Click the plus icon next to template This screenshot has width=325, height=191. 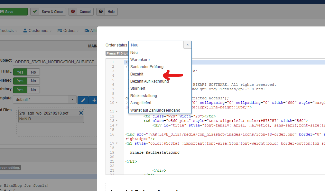tap(94, 100)
